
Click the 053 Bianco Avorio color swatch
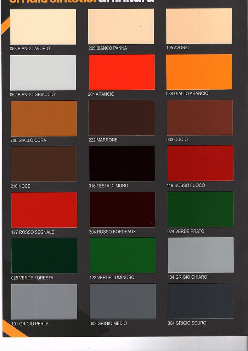coord(43,27)
